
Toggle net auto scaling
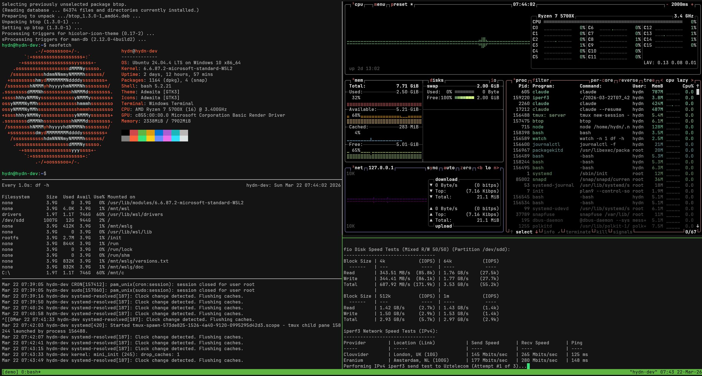tap(449, 168)
